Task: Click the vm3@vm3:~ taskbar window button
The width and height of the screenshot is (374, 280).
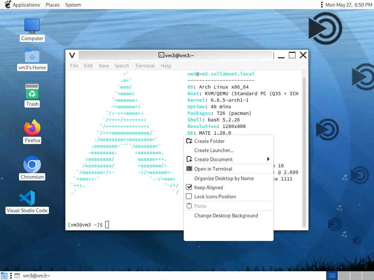Action: [33, 276]
